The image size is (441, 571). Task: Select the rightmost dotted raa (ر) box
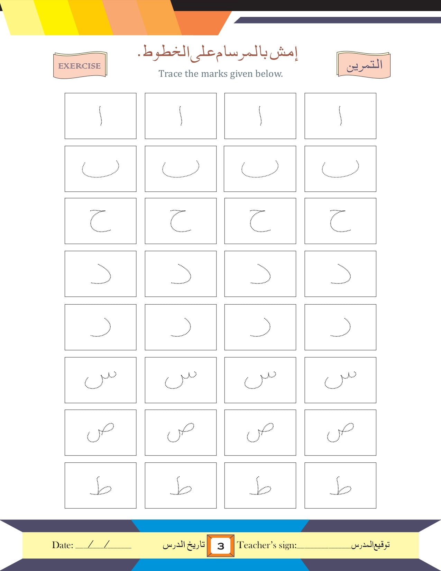(x=340, y=327)
